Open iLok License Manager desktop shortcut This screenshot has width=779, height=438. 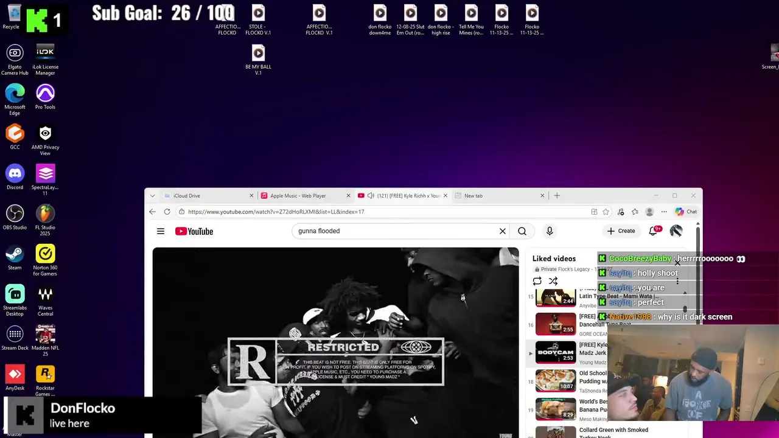pos(45,60)
